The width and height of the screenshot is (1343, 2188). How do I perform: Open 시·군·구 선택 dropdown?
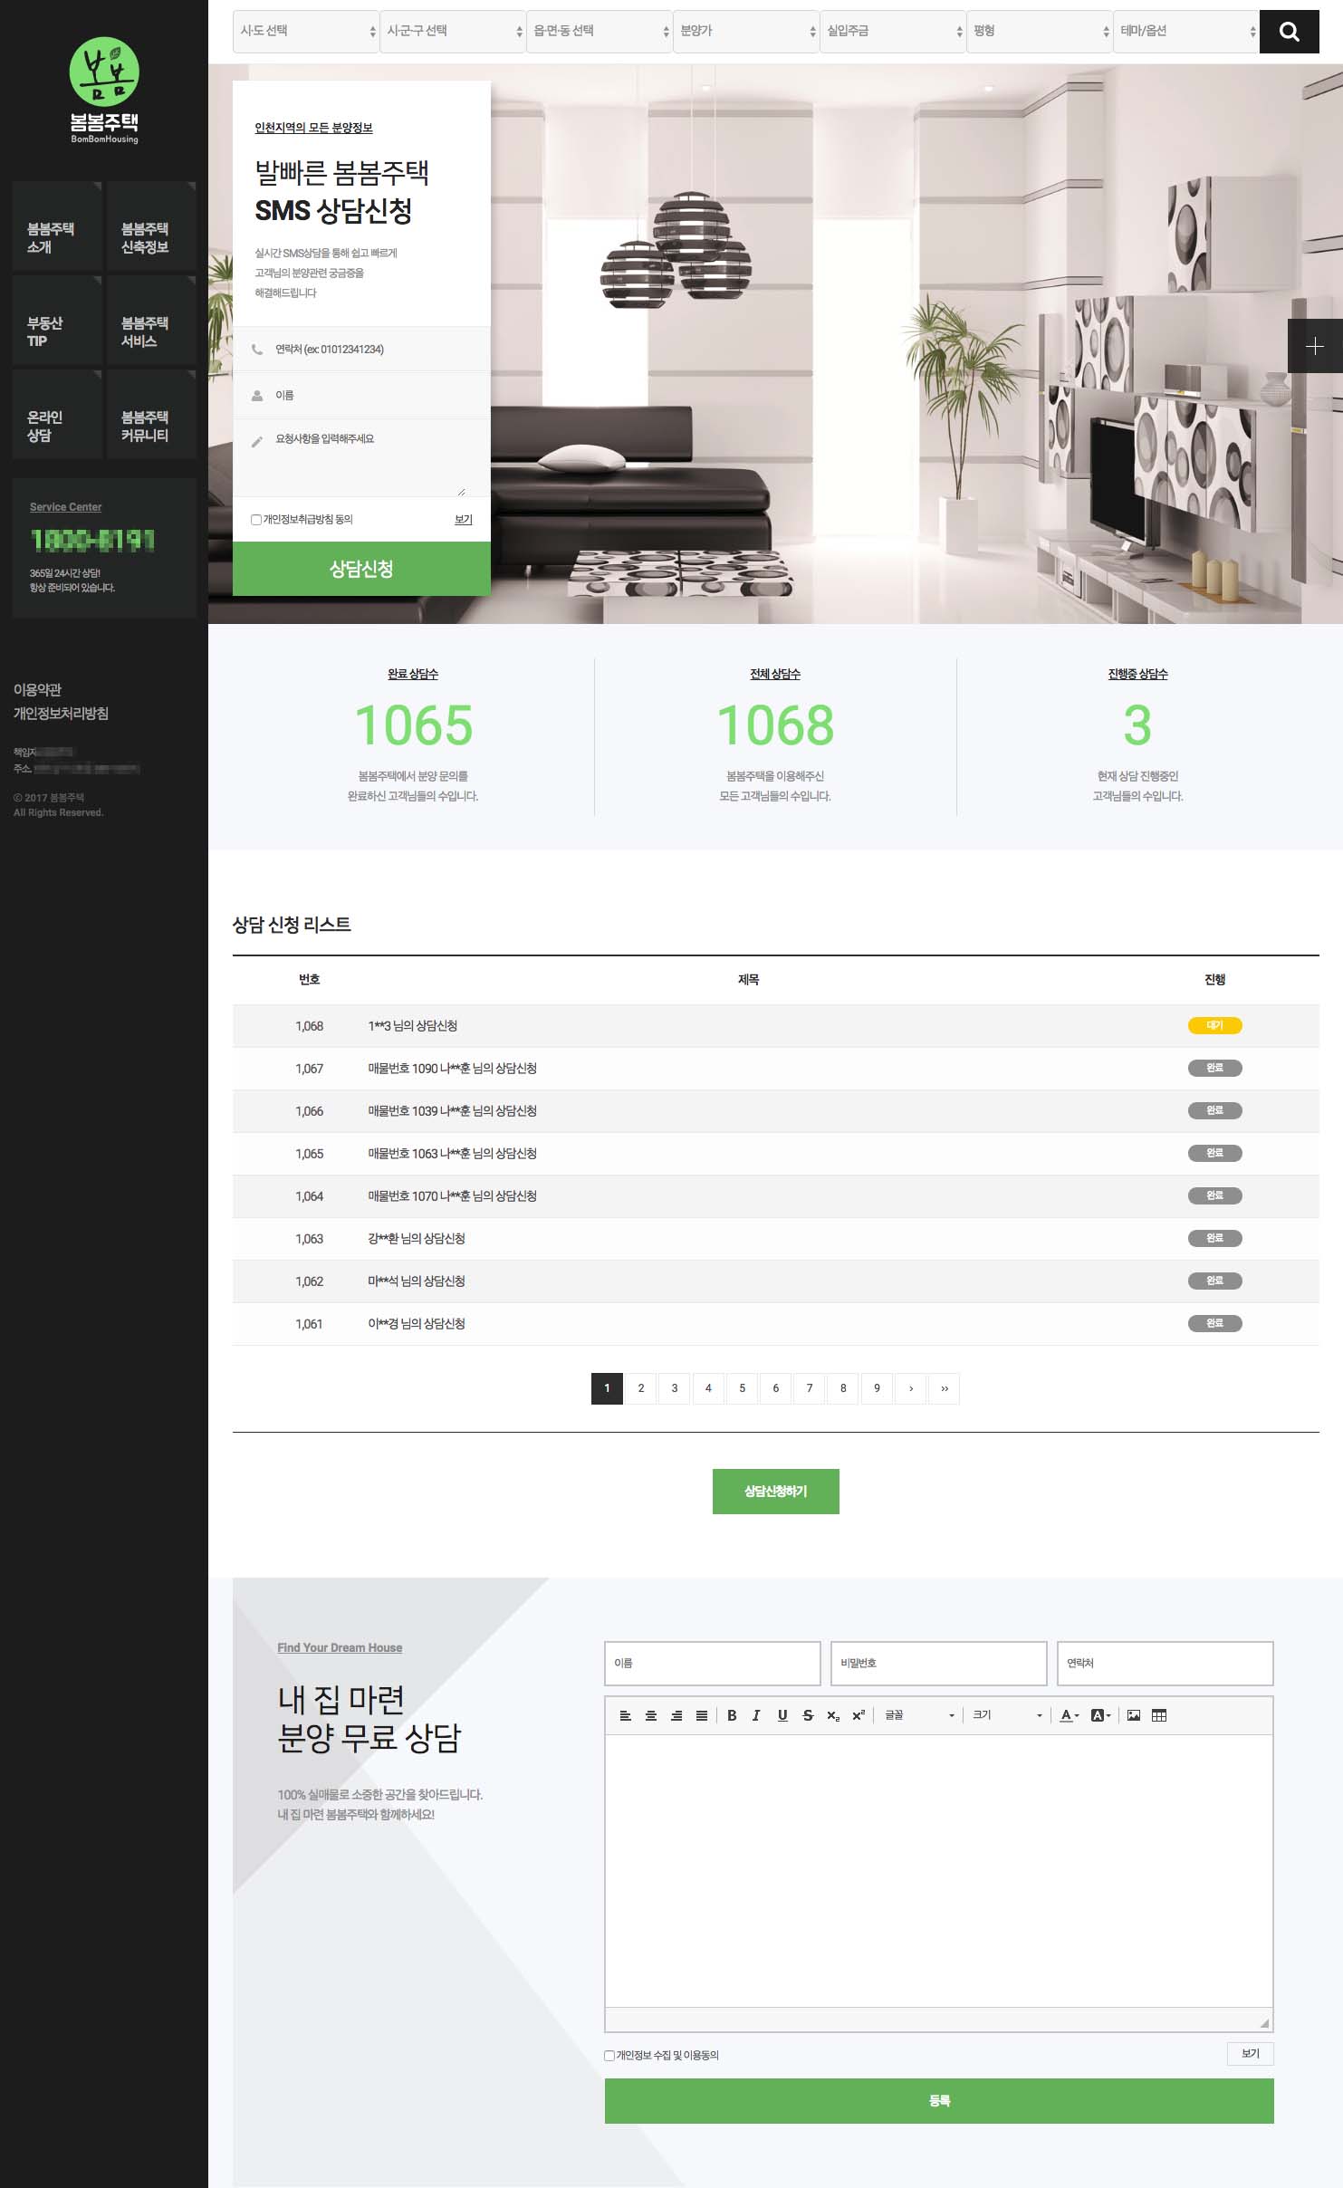pyautogui.click(x=453, y=32)
